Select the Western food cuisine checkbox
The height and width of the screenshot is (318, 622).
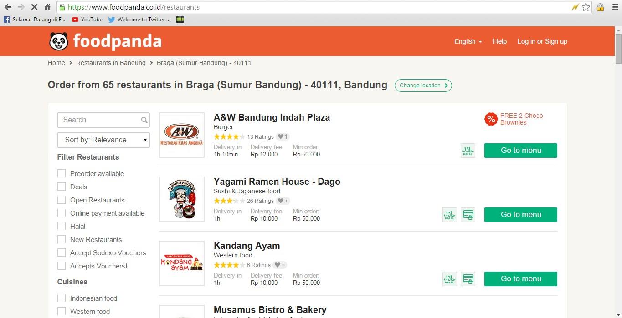coord(62,311)
